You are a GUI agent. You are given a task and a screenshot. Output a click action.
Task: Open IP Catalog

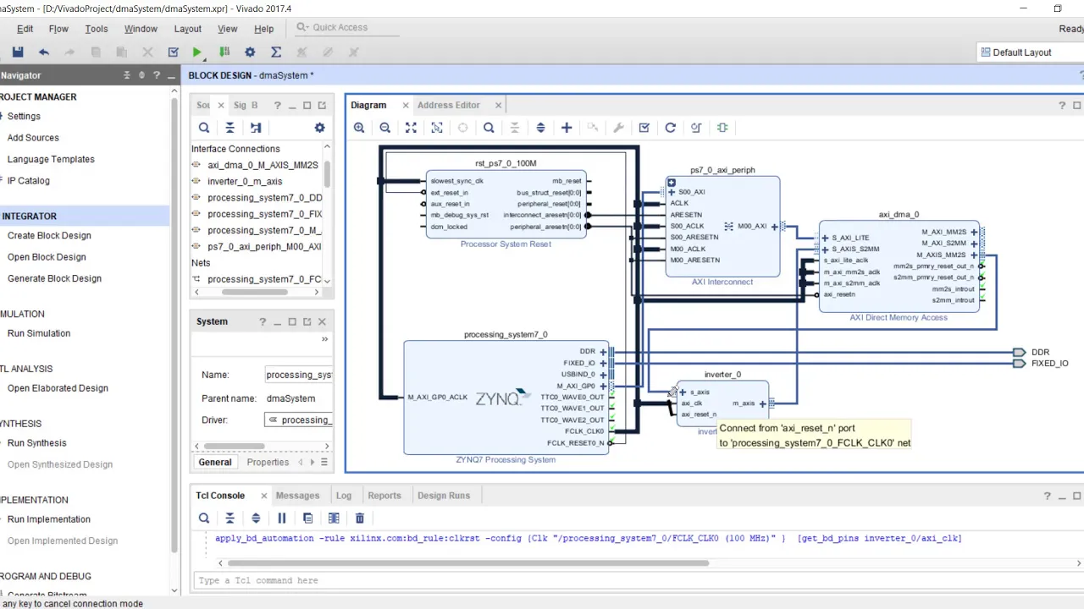(x=29, y=180)
